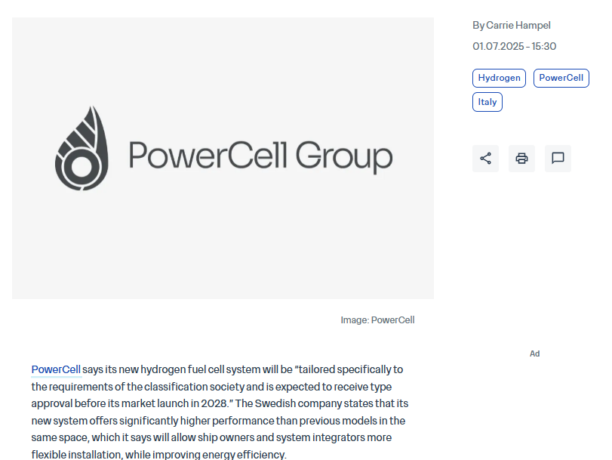Click the PowerCell Group wordmark text
The width and height of the screenshot is (612, 460).
click(x=260, y=156)
